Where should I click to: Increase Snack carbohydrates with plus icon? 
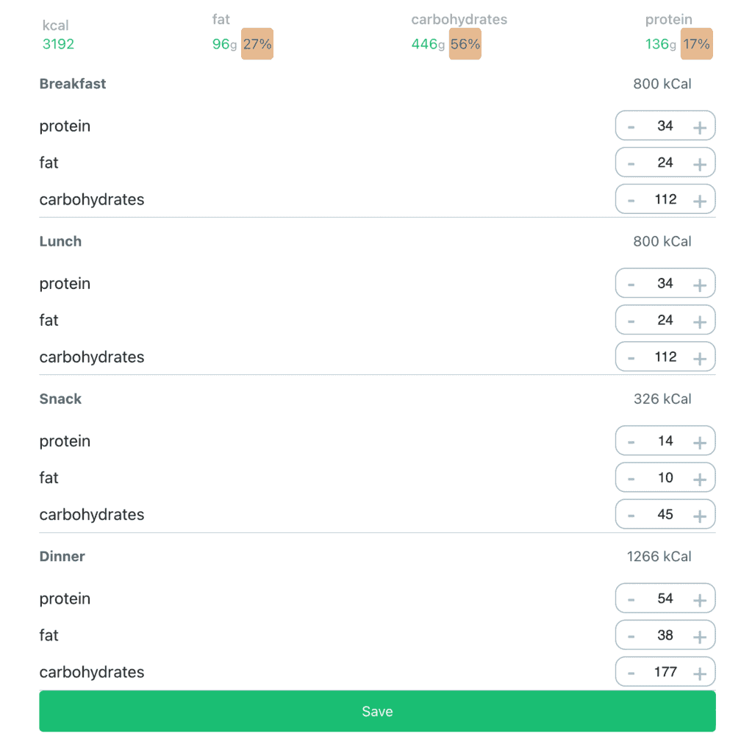click(699, 516)
